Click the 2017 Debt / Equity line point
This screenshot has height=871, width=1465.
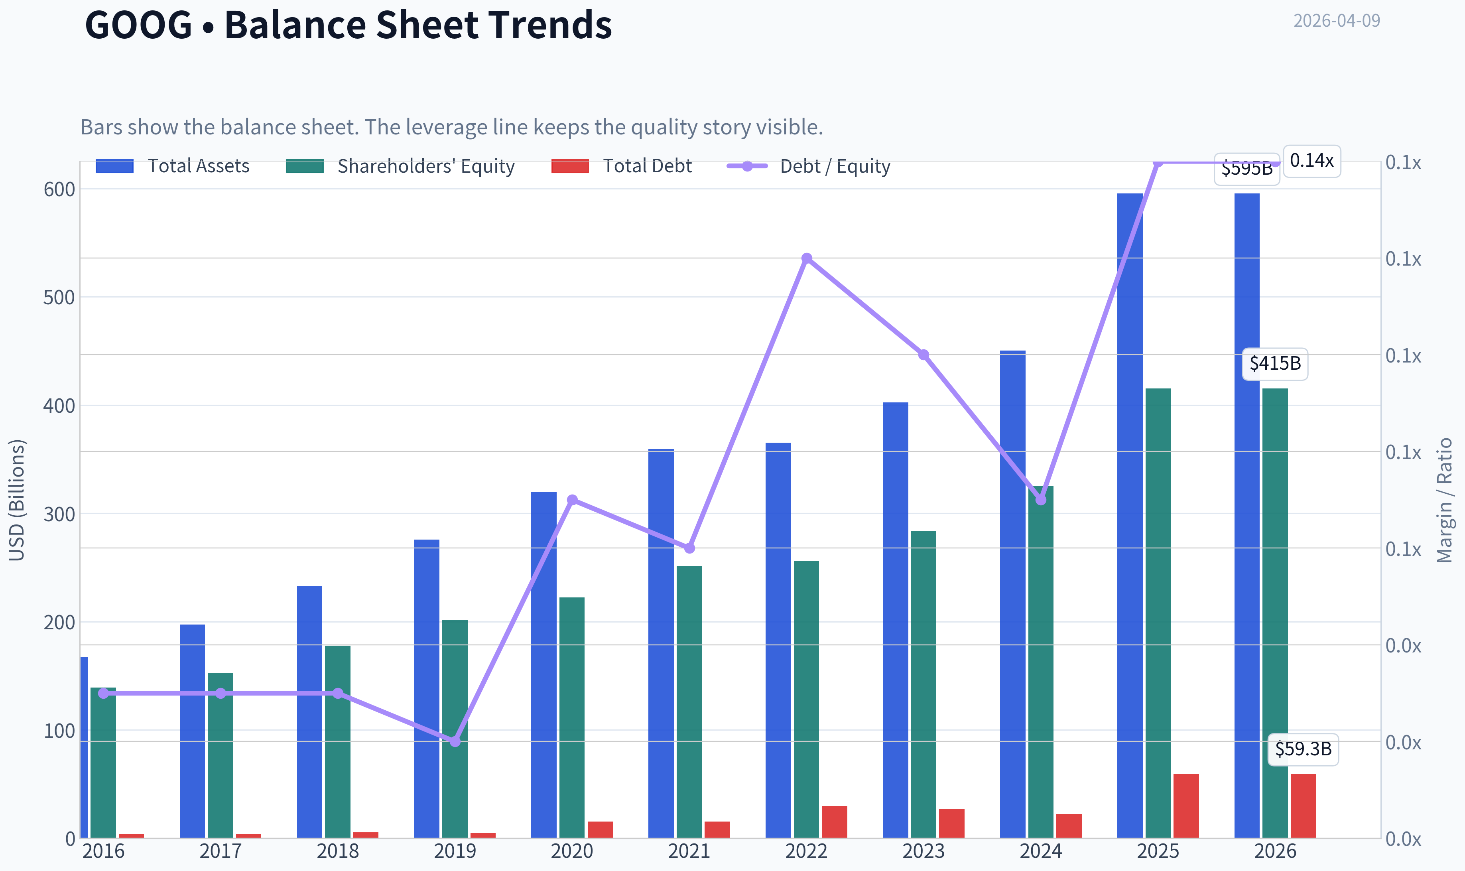tap(221, 693)
